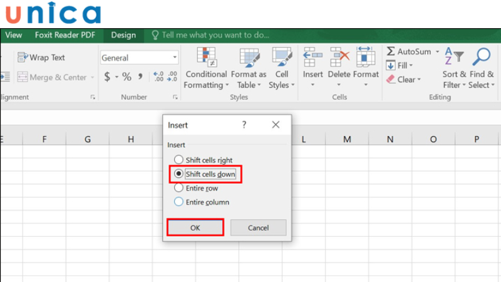501x282 pixels.
Task: Select column P header
Action: pos(477,139)
